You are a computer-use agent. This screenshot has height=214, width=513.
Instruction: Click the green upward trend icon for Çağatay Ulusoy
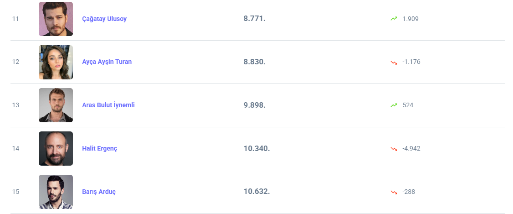tap(394, 19)
